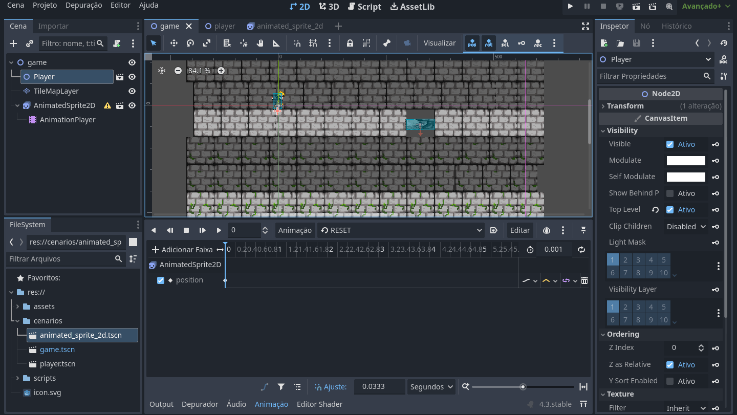The width and height of the screenshot is (737, 415).
Task: Pin the animation player
Action: click(x=583, y=230)
